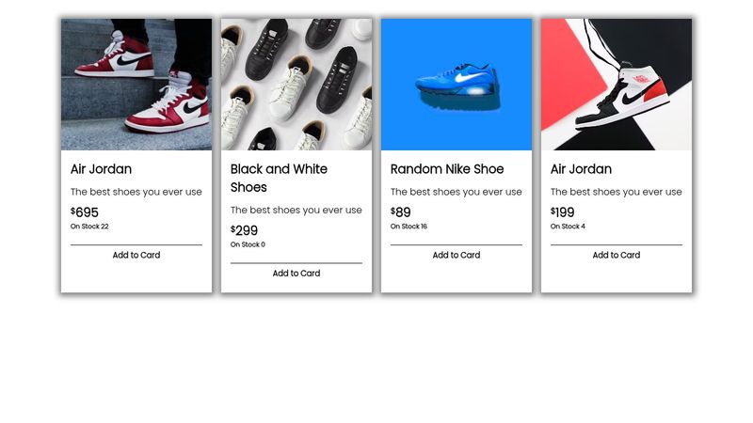This screenshot has width=753, height=423.
Task: Select the last card's Air Jordan title
Action: click(581, 169)
